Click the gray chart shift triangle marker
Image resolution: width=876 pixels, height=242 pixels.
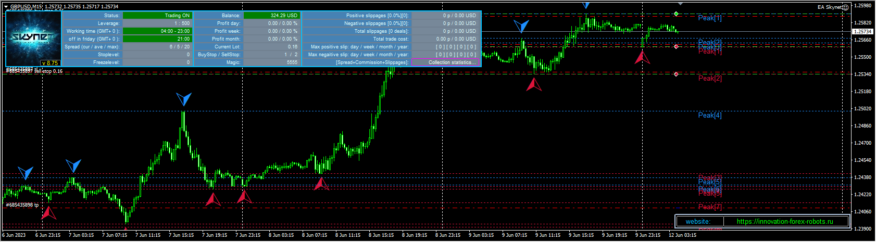680,4
